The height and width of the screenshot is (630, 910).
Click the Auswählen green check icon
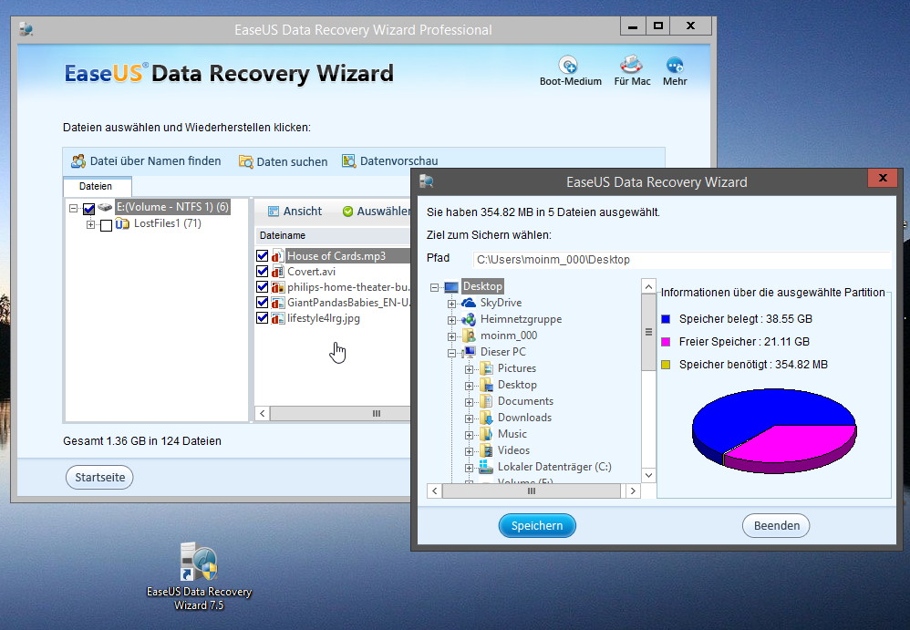pyautogui.click(x=347, y=212)
